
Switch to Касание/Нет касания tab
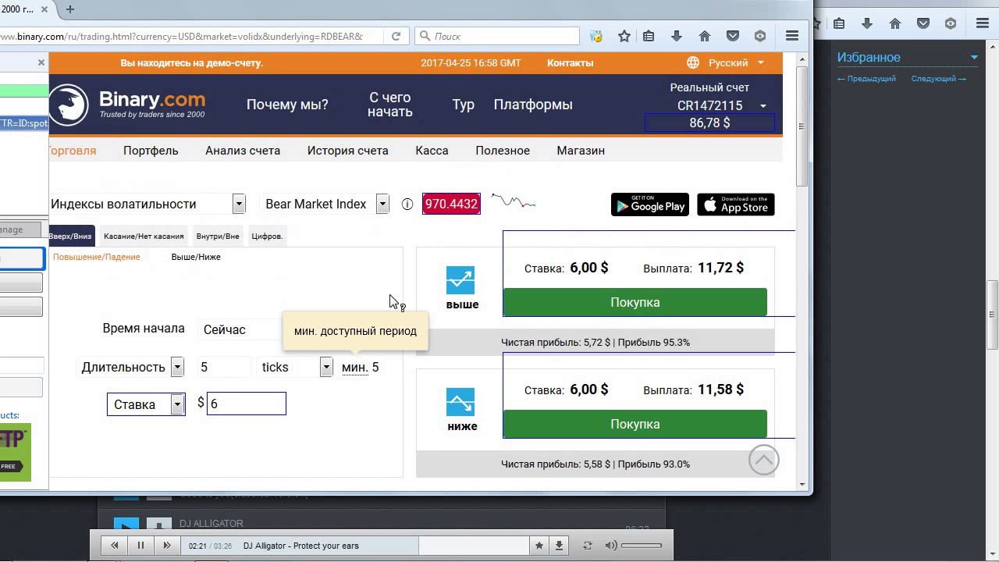144,237
